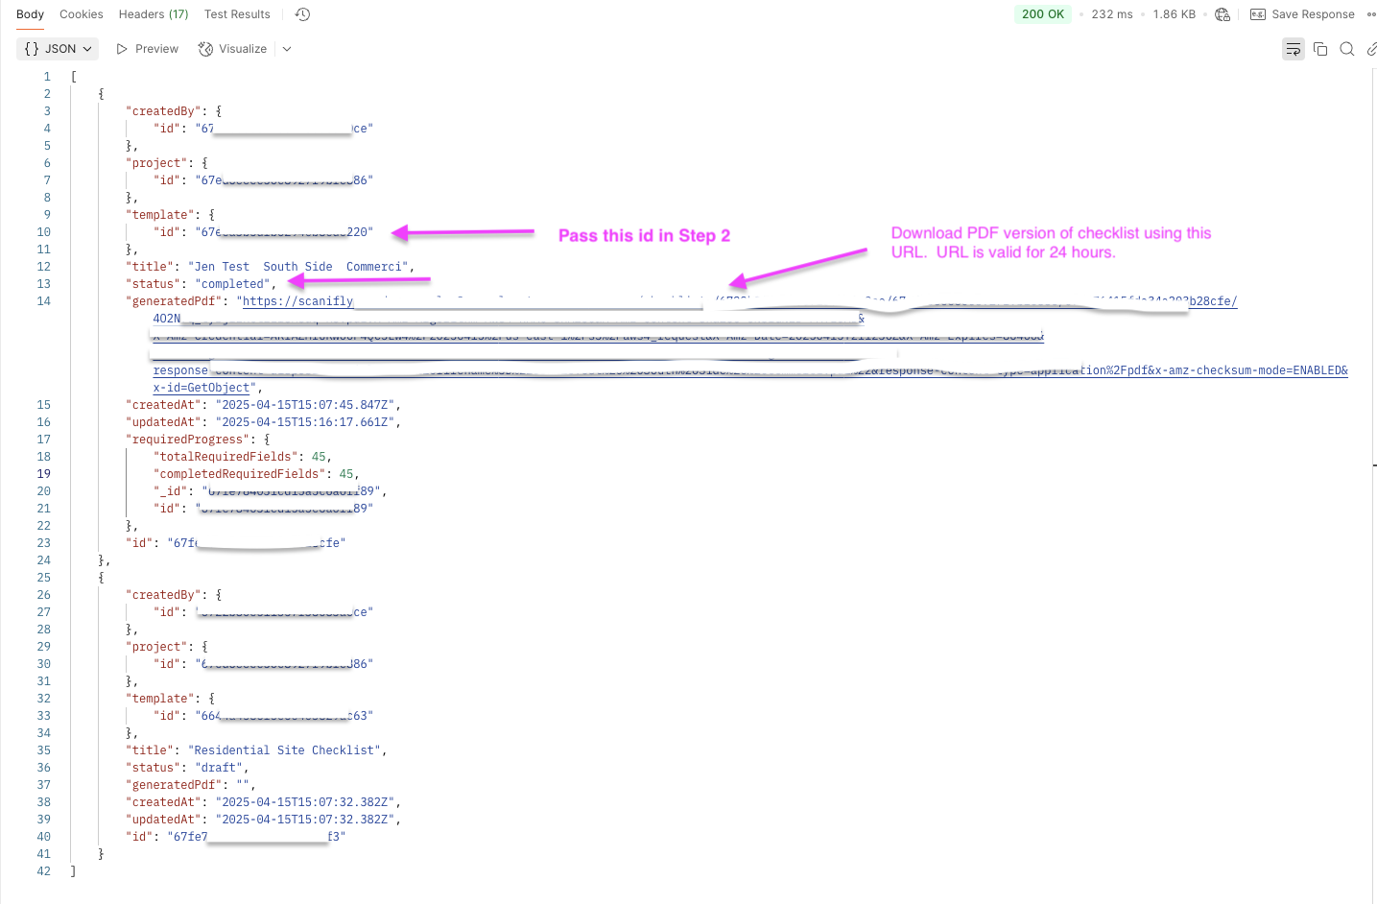1377x904 pixels.
Task: Click the "requiredProgress" key
Action: point(188,440)
